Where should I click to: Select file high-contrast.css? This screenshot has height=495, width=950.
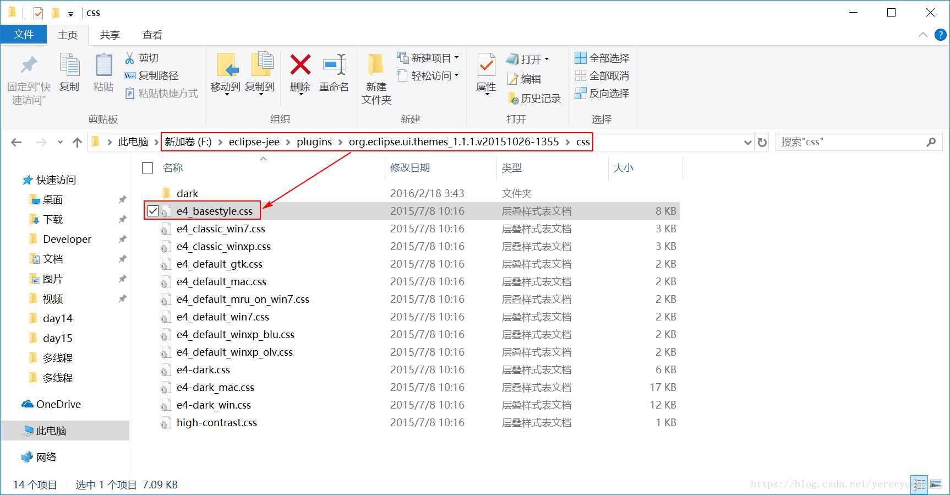point(217,422)
